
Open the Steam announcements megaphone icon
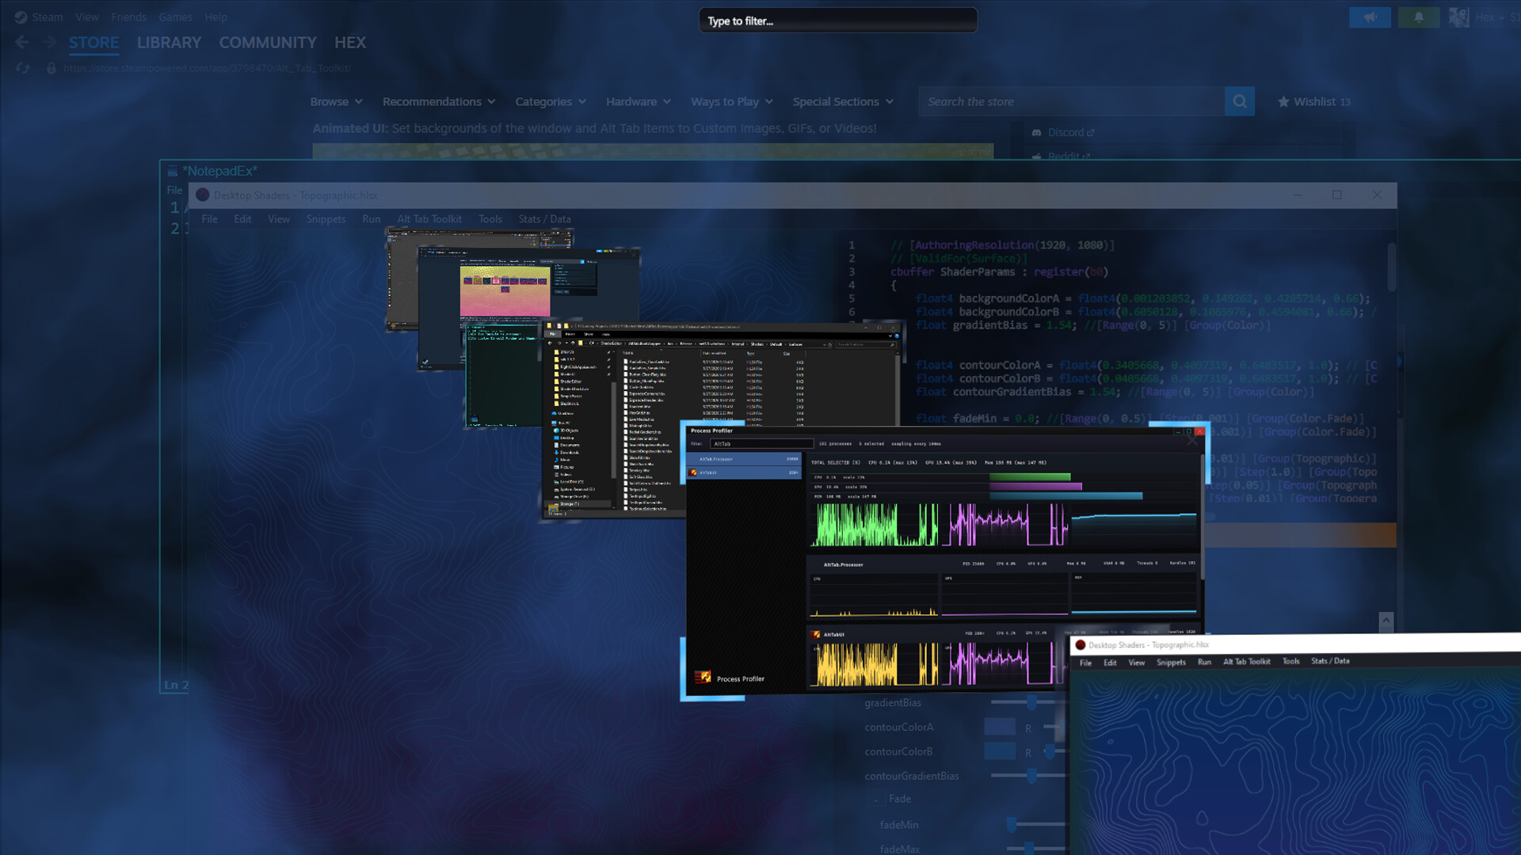coord(1370,17)
